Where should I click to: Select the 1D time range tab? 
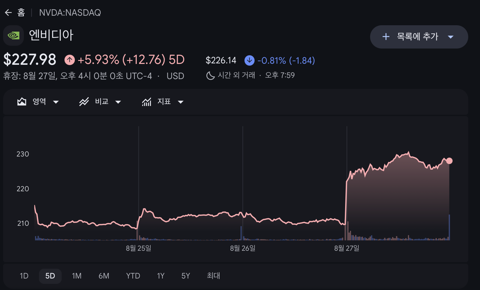tap(24, 276)
